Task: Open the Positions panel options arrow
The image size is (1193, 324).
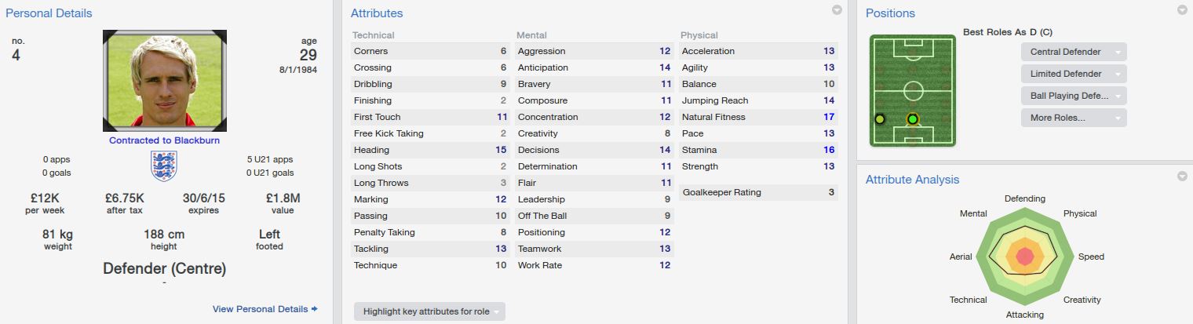Action: [1182, 10]
